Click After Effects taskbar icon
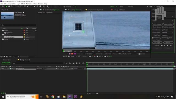 coord(70,97)
